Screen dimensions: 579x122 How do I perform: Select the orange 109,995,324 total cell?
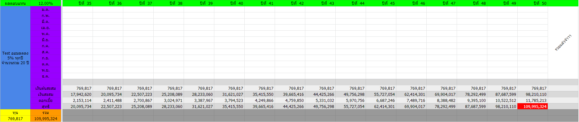pyautogui.click(x=46, y=119)
